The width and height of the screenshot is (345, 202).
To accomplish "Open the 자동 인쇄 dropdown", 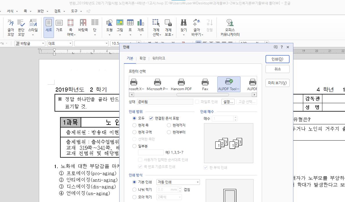I will (x=178, y=182).
